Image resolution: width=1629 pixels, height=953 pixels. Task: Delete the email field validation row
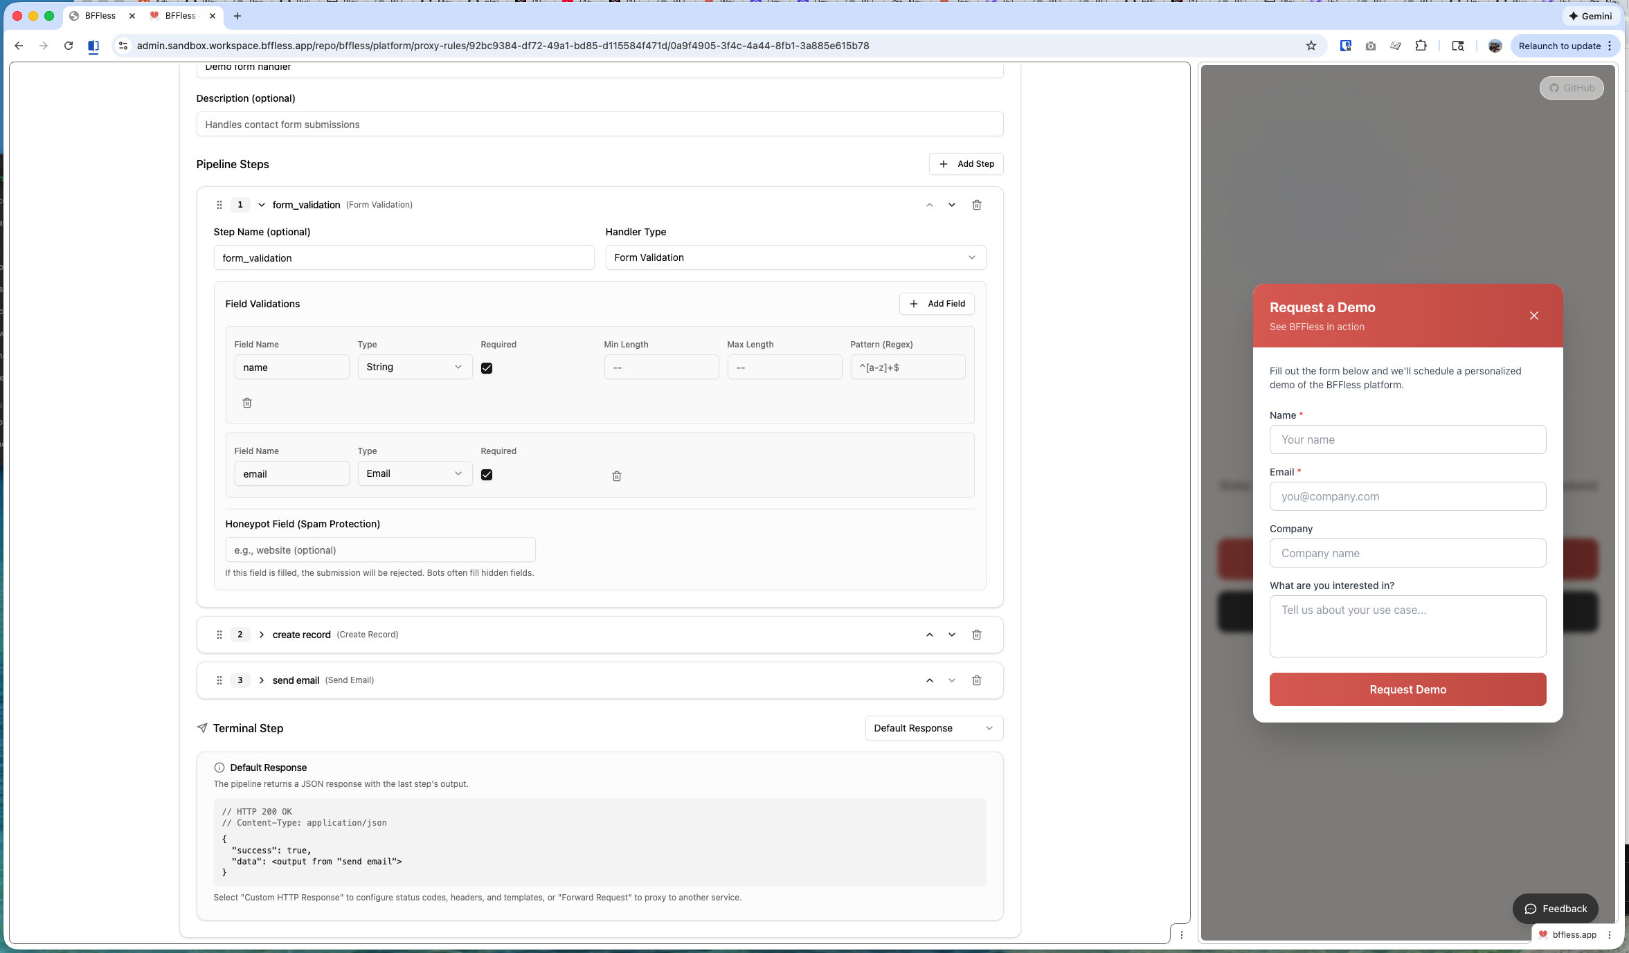(x=616, y=476)
